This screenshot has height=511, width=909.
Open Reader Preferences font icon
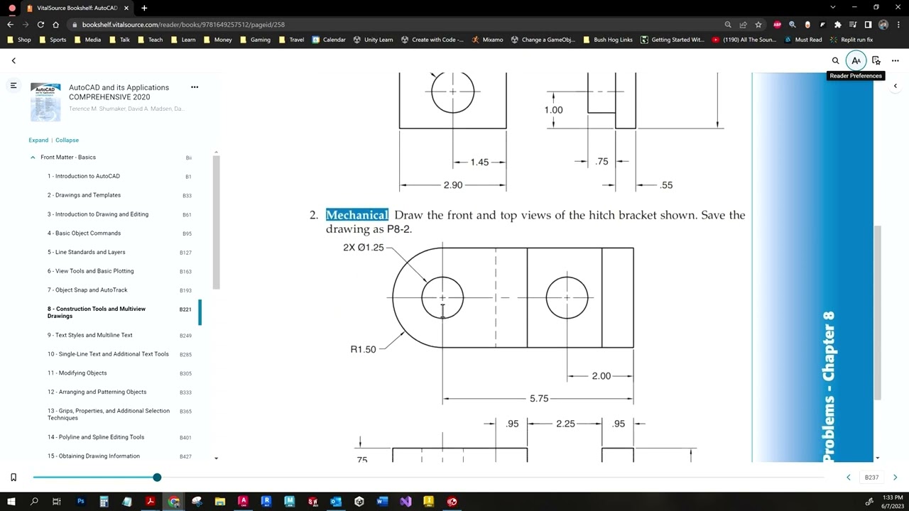click(856, 60)
